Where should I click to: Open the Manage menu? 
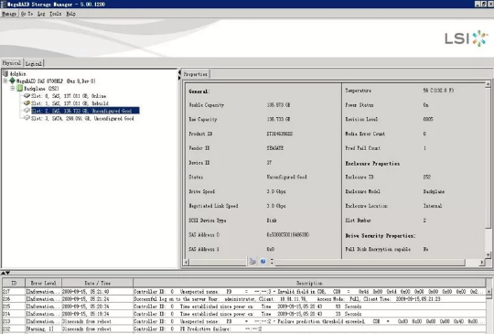[9, 14]
